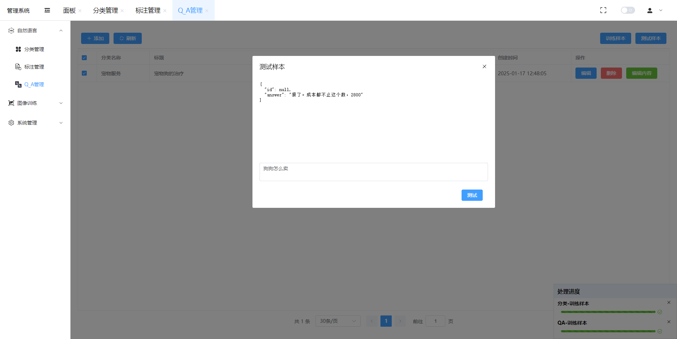Open 标注管理 in the sidebar
677x339 pixels.
tap(34, 67)
